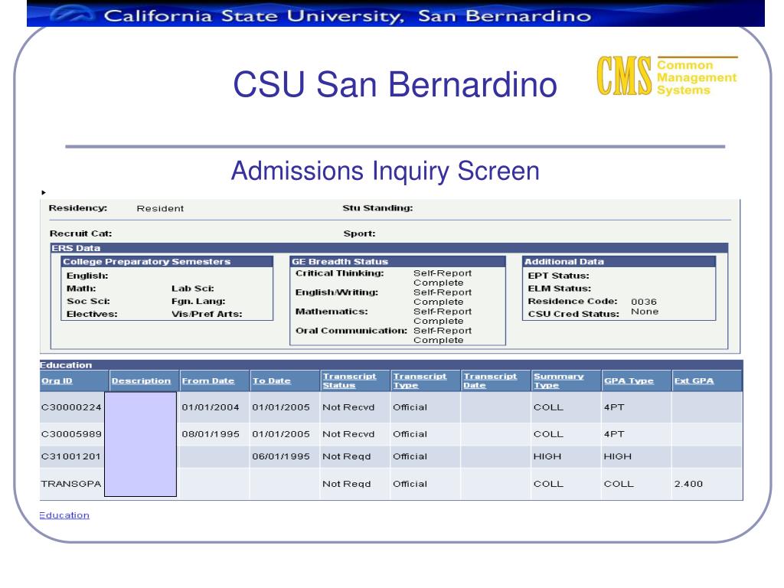Click the Education table title bar
This screenshot has width=784, height=588.
[x=391, y=365]
